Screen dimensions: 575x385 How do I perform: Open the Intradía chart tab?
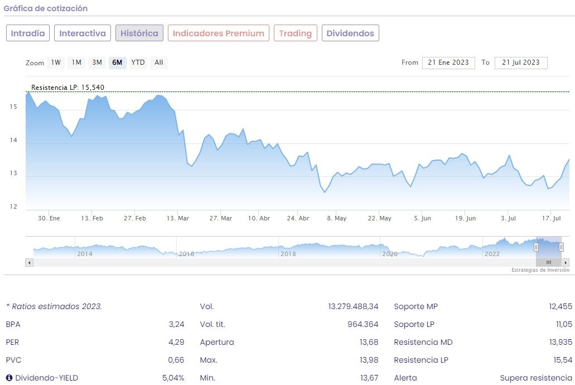[28, 33]
